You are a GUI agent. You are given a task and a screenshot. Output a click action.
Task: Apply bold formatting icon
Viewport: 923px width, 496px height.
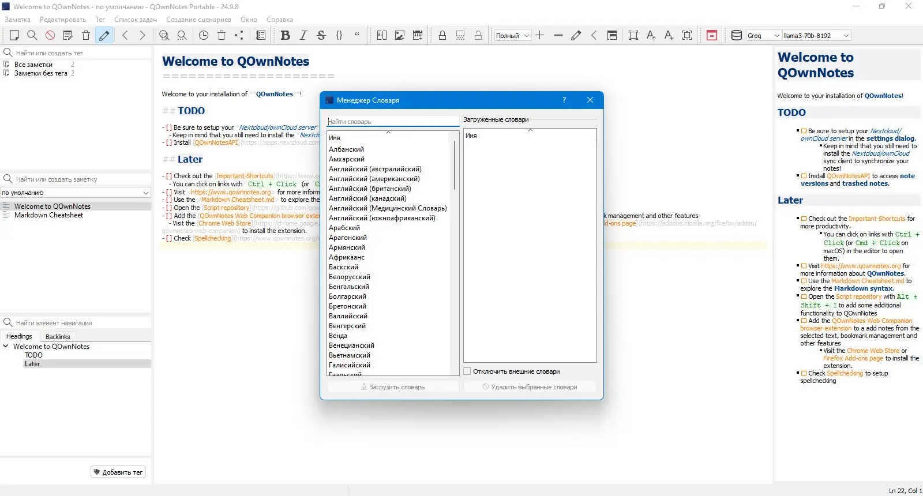[285, 35]
